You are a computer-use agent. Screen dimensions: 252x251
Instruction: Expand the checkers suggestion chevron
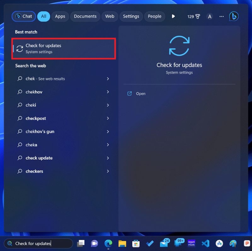click(108, 171)
